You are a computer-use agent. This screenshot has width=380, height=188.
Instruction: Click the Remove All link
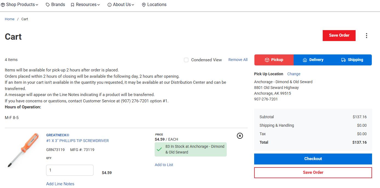[x=238, y=60]
